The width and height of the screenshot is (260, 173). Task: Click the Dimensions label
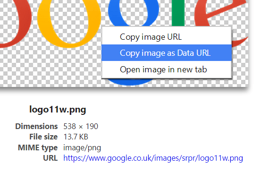(36, 126)
